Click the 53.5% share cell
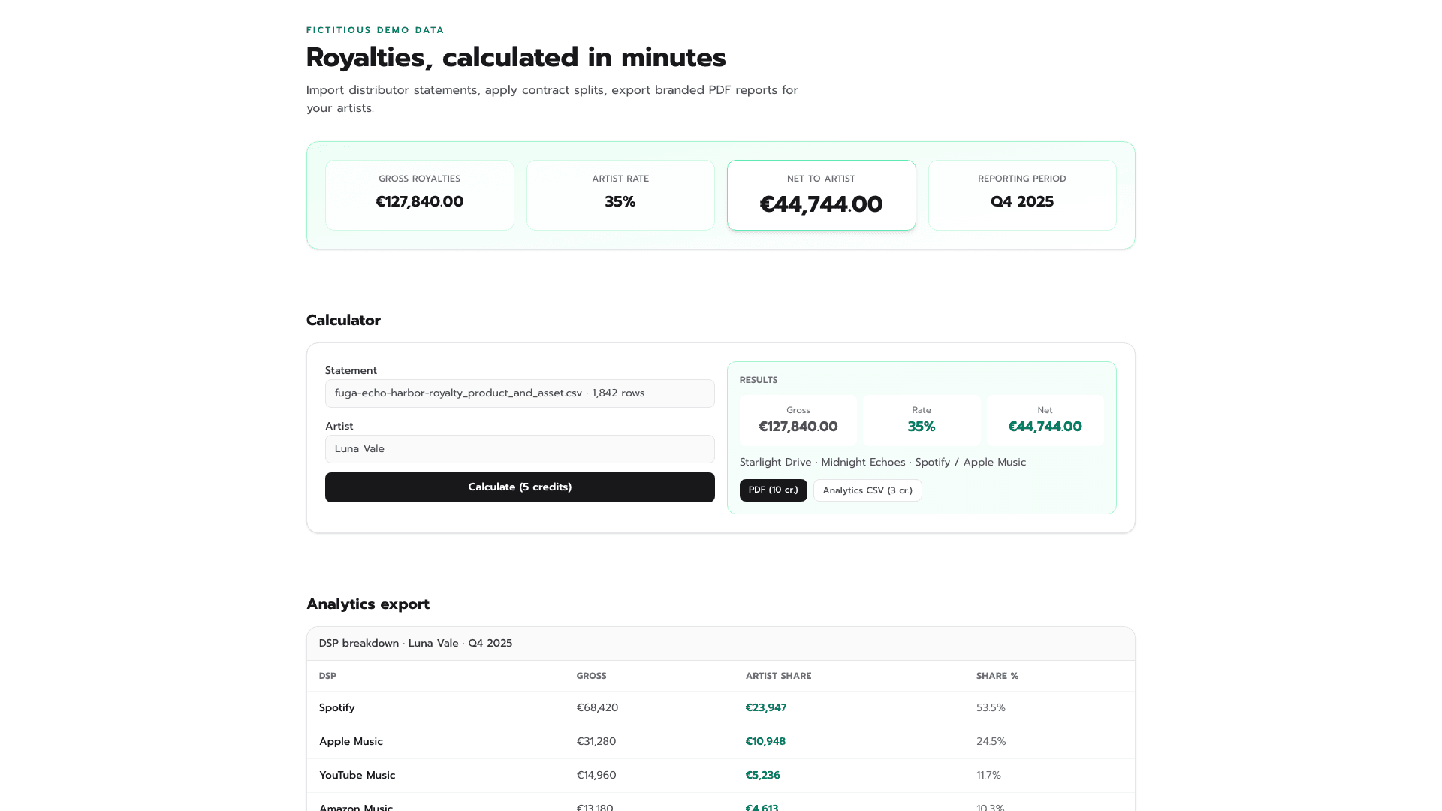1442x811 pixels. (x=991, y=708)
